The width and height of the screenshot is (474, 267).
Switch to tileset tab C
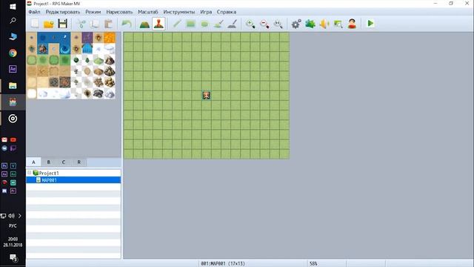click(64, 162)
